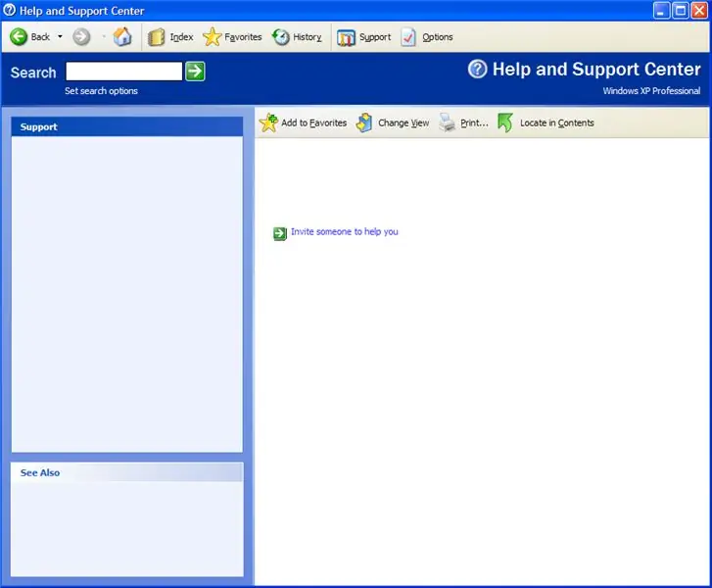Click inside the Search text box

pyautogui.click(x=124, y=72)
